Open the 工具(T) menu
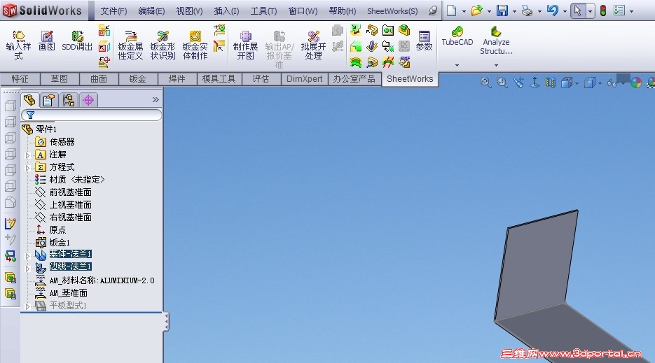The image size is (655, 363). (x=263, y=11)
